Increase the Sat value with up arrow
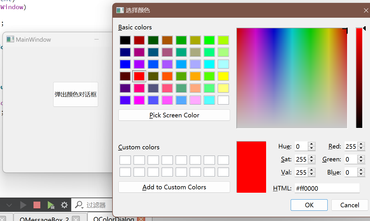The height and width of the screenshot is (221, 370). tap(312, 157)
